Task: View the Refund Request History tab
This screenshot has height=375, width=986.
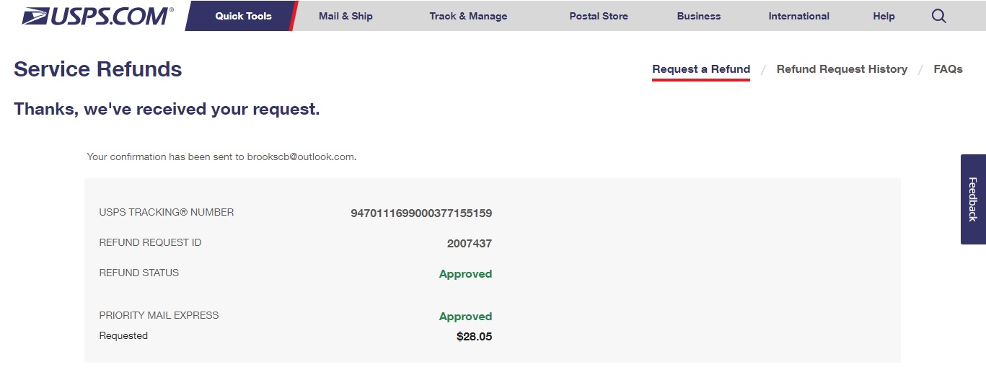Action: [842, 69]
